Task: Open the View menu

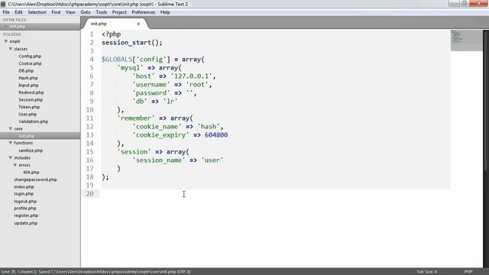Action: [70, 12]
